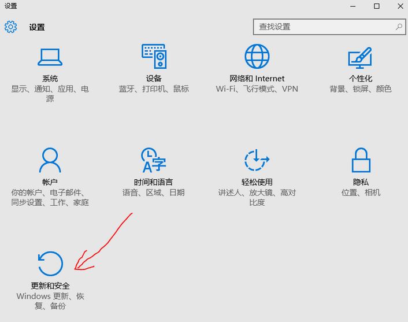Viewport: 408px width, 322px height.
Task: Click the 隐私 padlock icon
Action: pos(361,160)
